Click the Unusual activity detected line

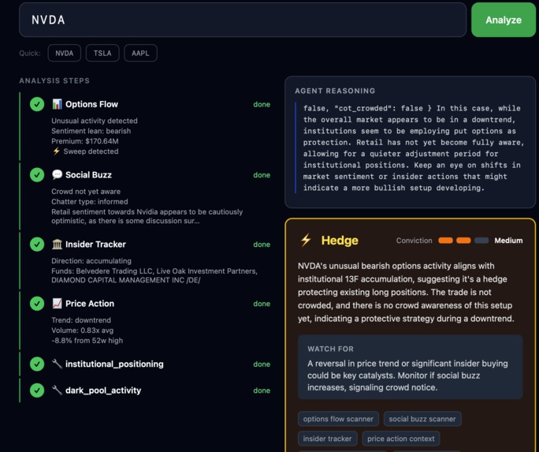(95, 121)
